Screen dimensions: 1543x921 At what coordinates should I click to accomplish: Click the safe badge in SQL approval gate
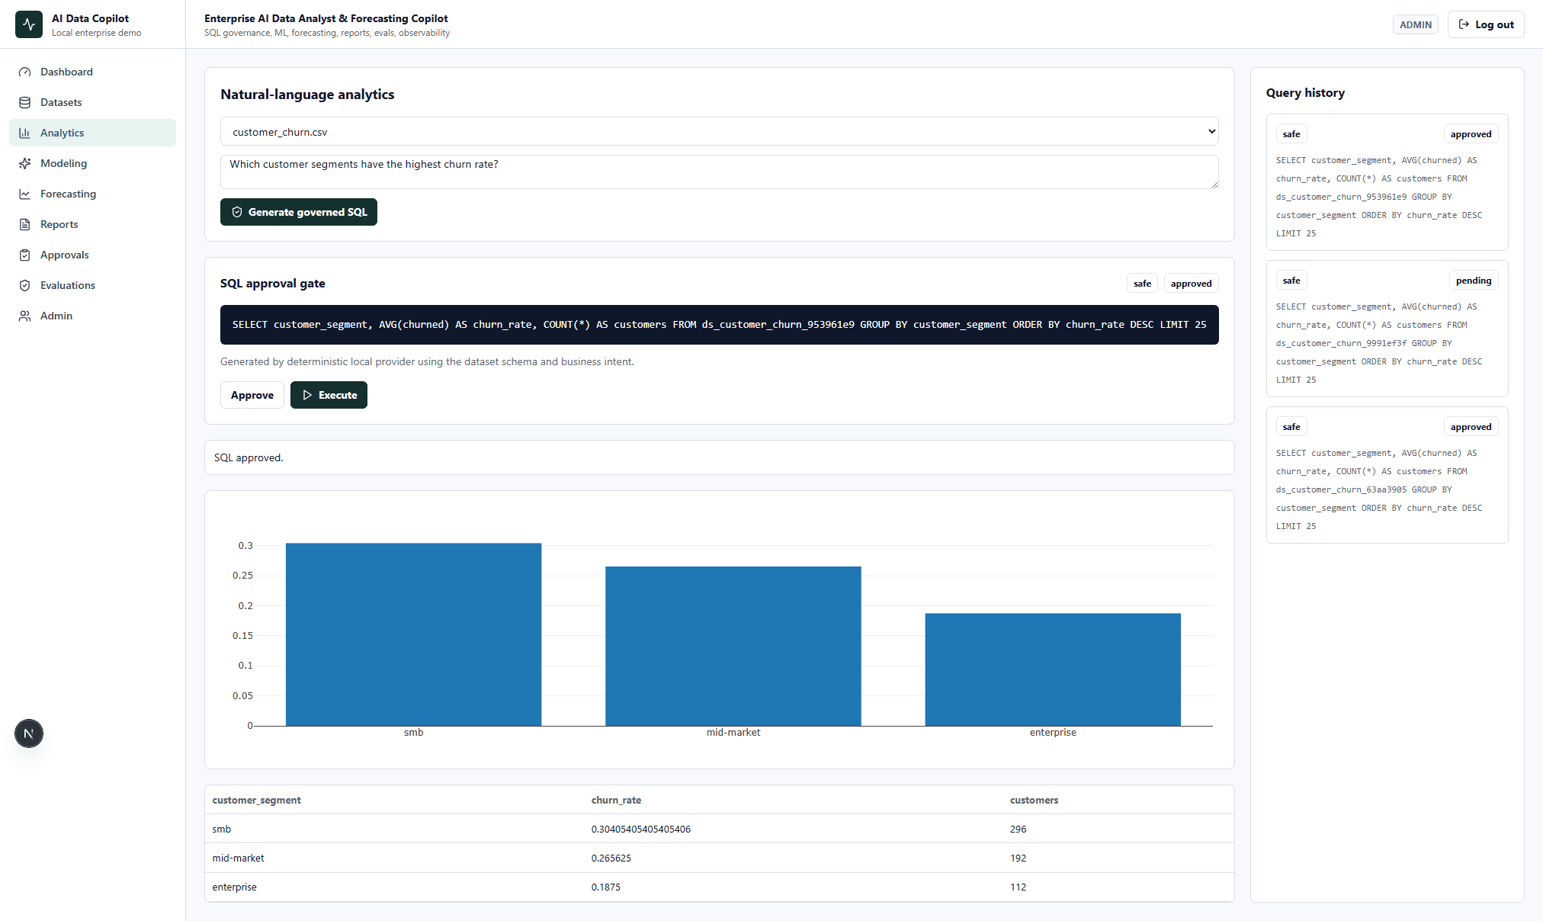1142,284
